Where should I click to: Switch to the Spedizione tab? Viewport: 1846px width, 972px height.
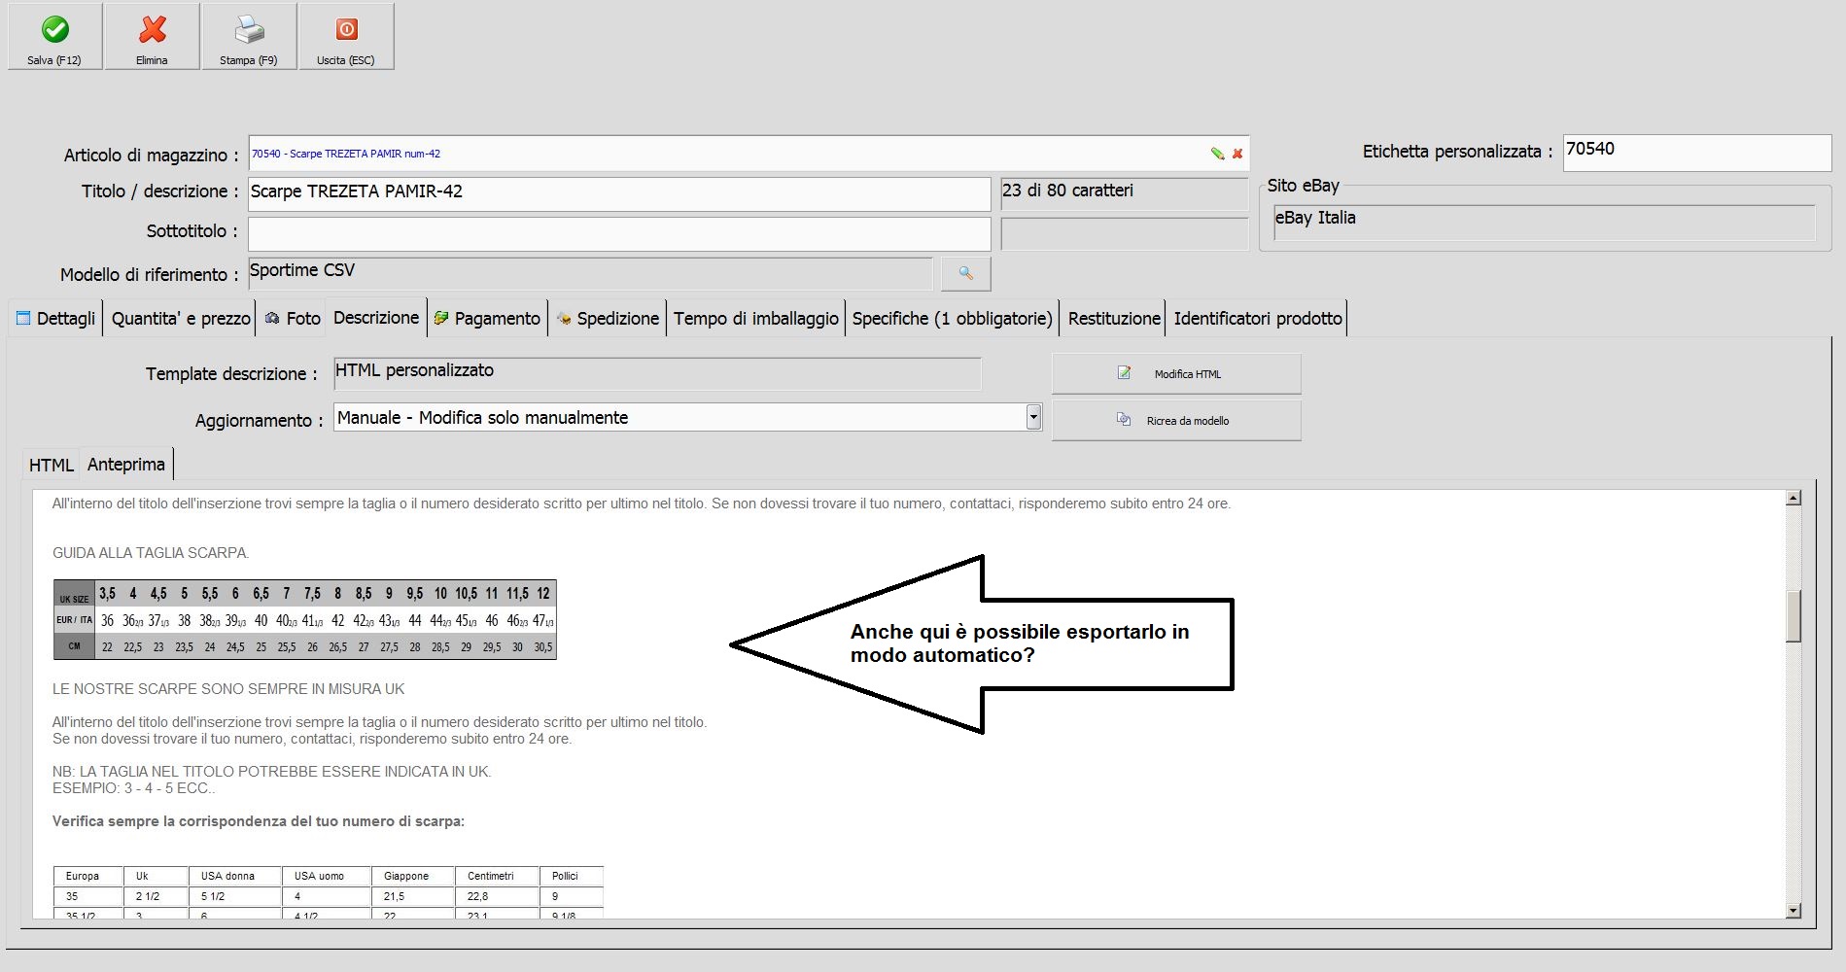coord(608,319)
